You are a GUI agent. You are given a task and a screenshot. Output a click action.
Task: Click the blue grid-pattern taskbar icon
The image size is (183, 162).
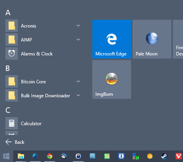[93, 156]
